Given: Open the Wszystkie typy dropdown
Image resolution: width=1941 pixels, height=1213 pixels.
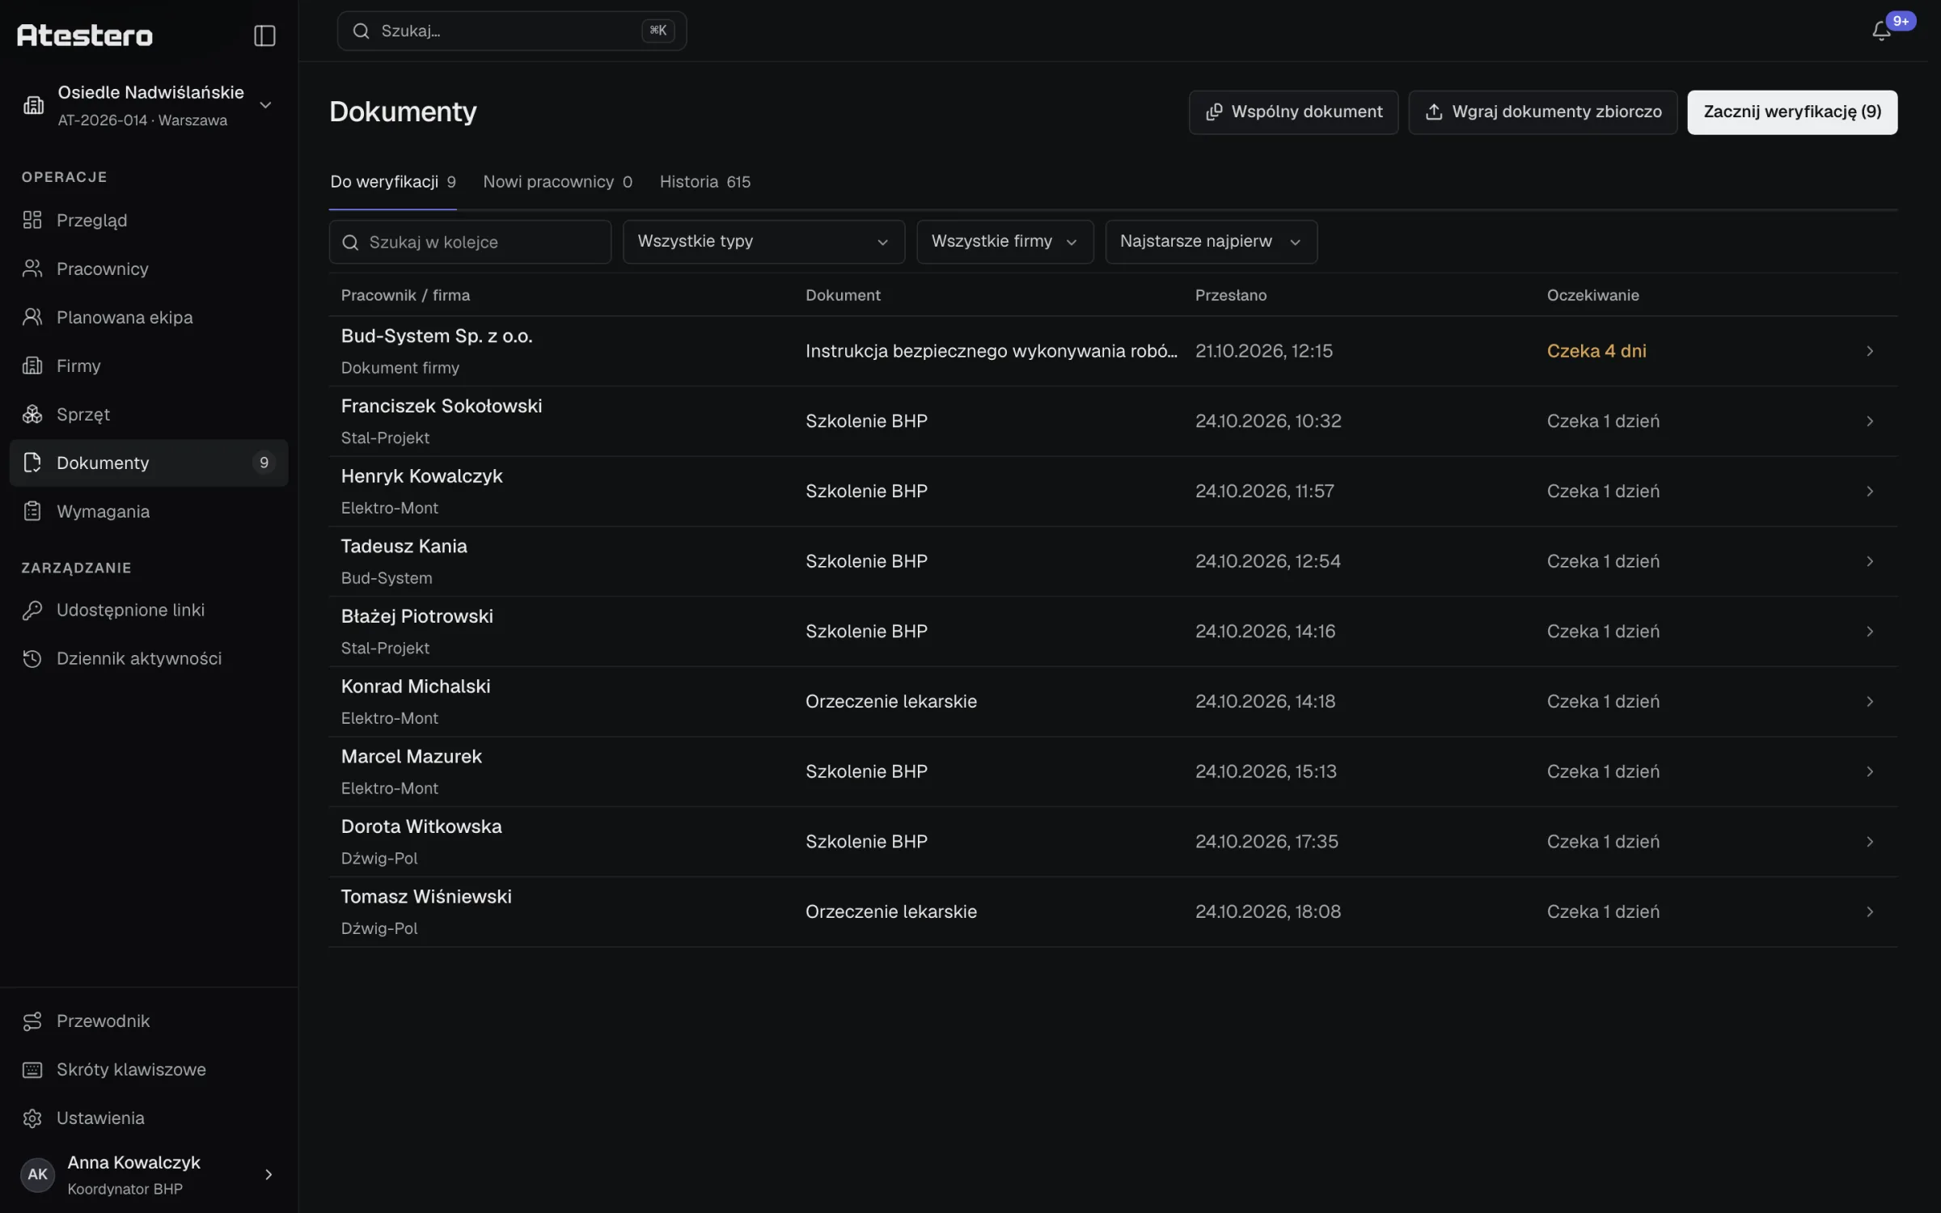Looking at the screenshot, I should point(763,242).
